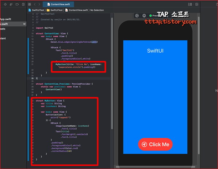Tap the red Click Me preview button
This screenshot has height=169, width=218.
[x=155, y=144]
